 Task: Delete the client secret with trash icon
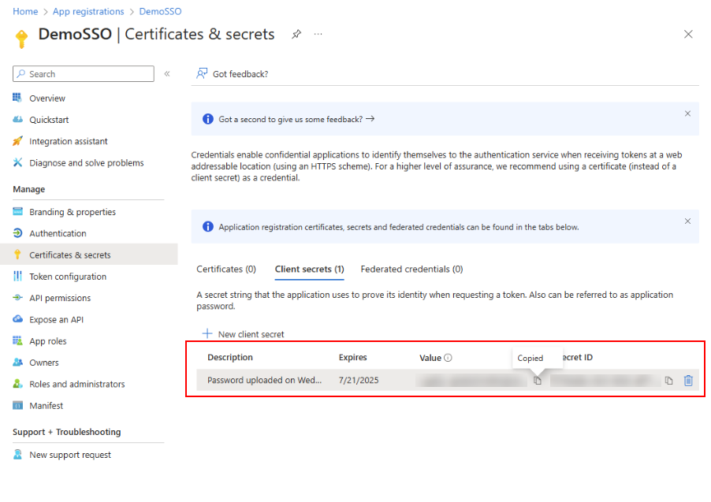point(688,381)
